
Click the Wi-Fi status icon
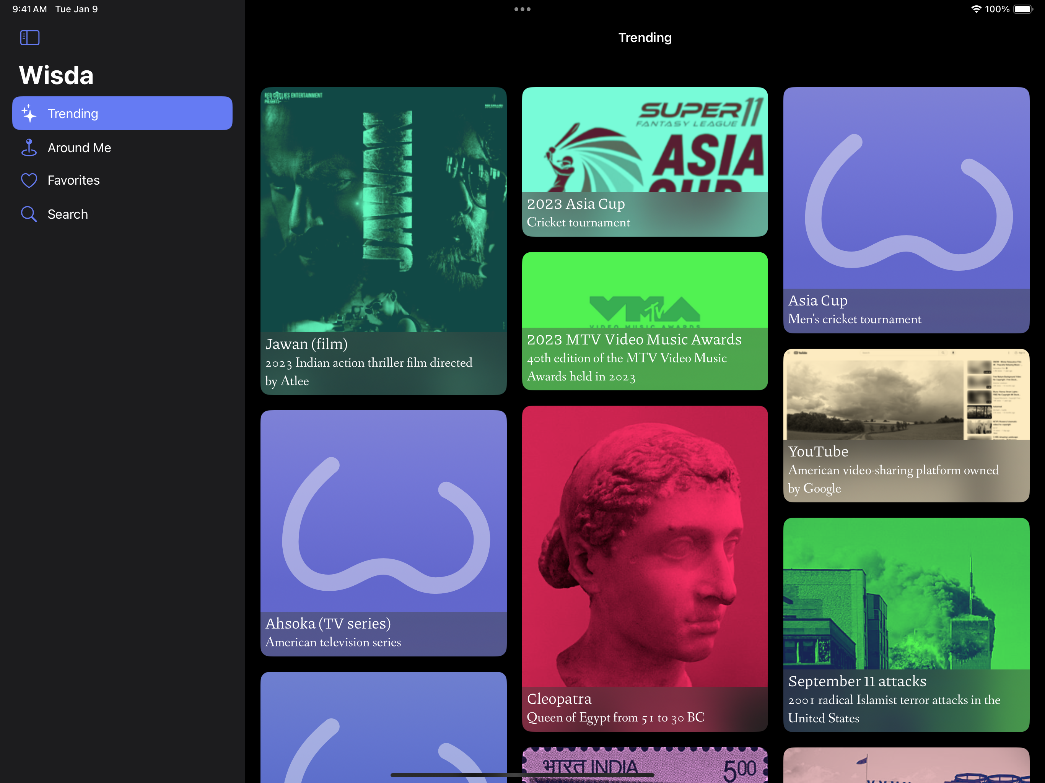(976, 9)
